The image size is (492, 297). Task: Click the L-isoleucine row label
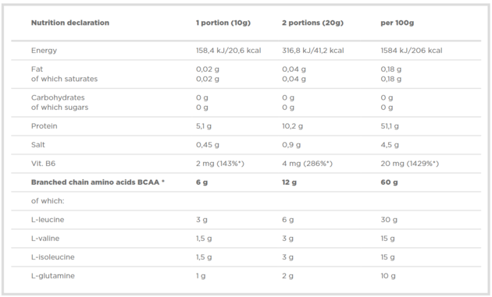pyautogui.click(x=53, y=257)
